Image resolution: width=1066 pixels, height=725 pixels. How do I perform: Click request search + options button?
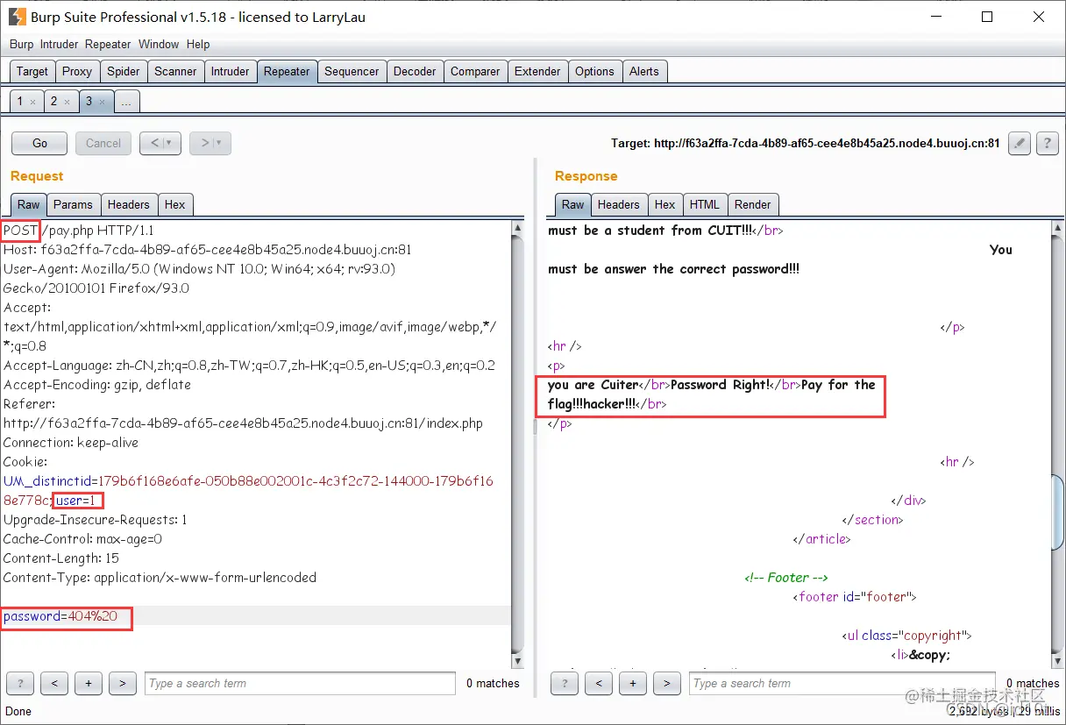[x=89, y=683]
